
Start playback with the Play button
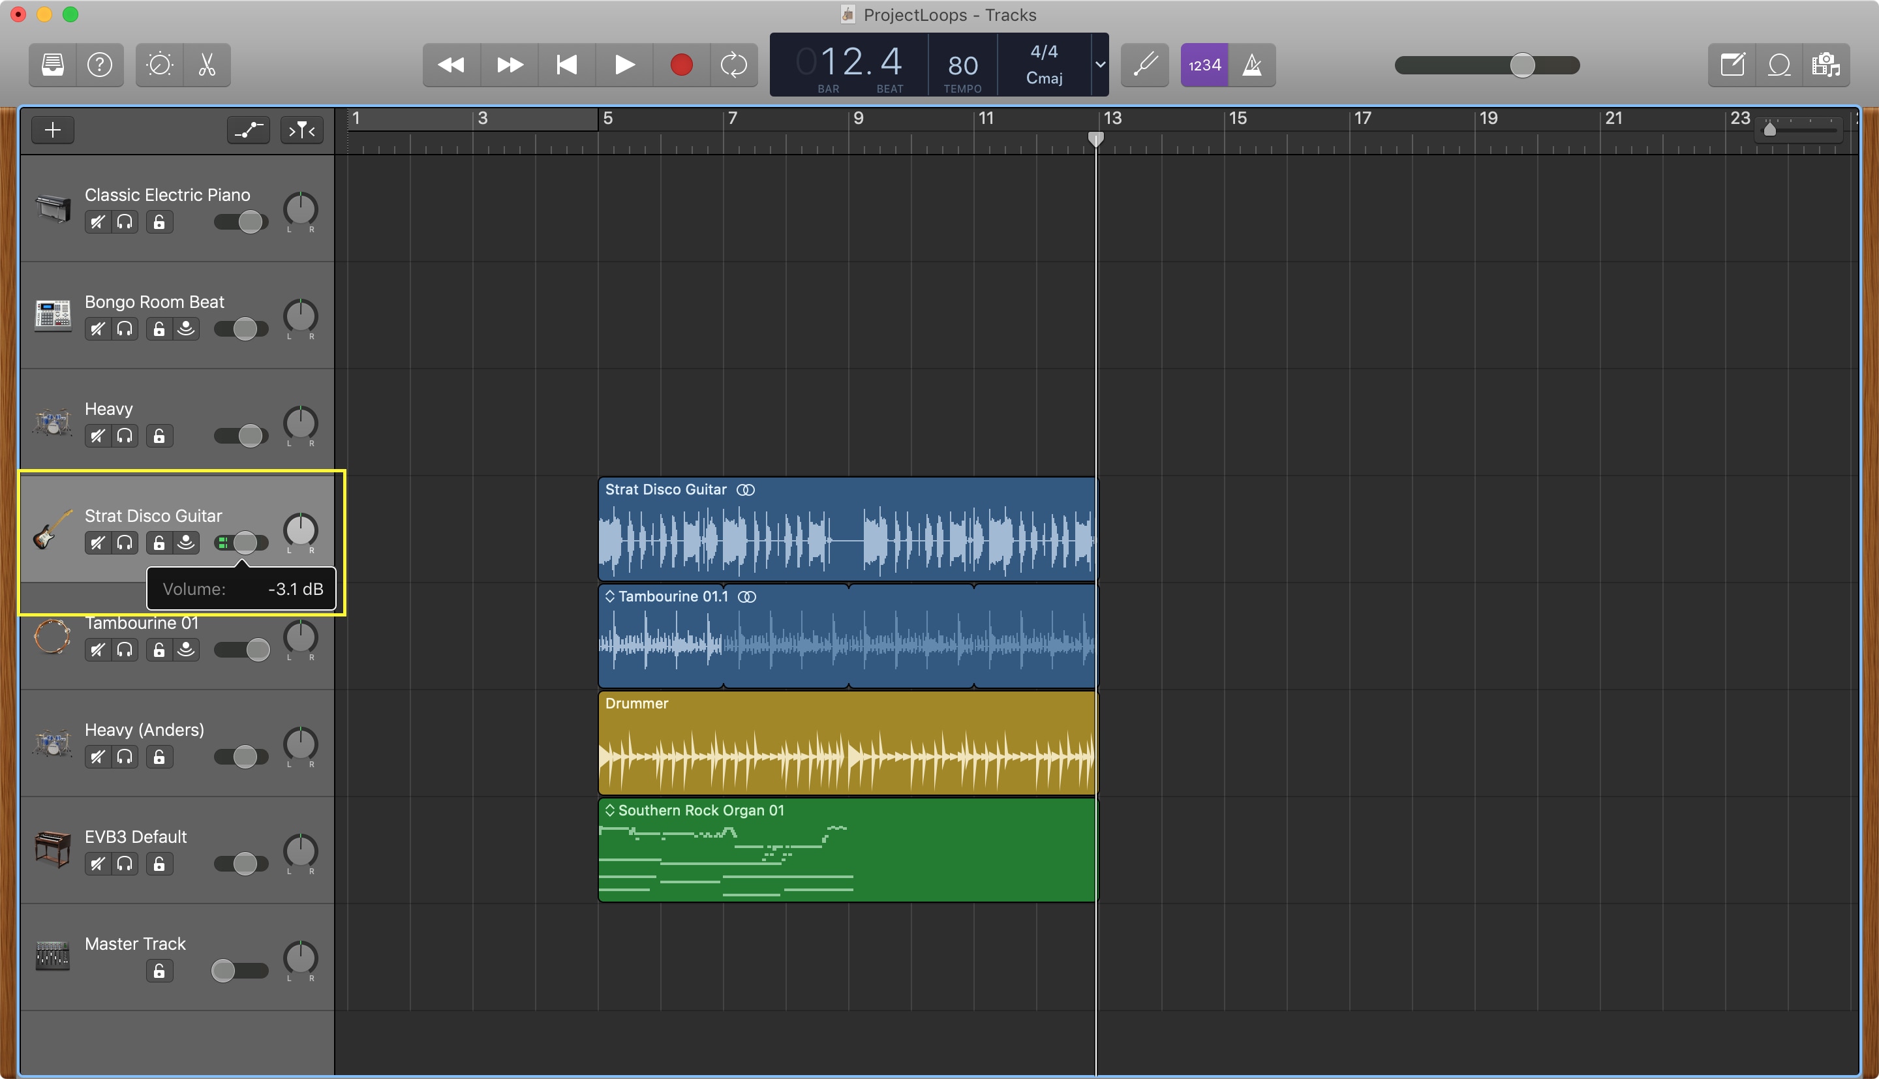[x=624, y=65]
